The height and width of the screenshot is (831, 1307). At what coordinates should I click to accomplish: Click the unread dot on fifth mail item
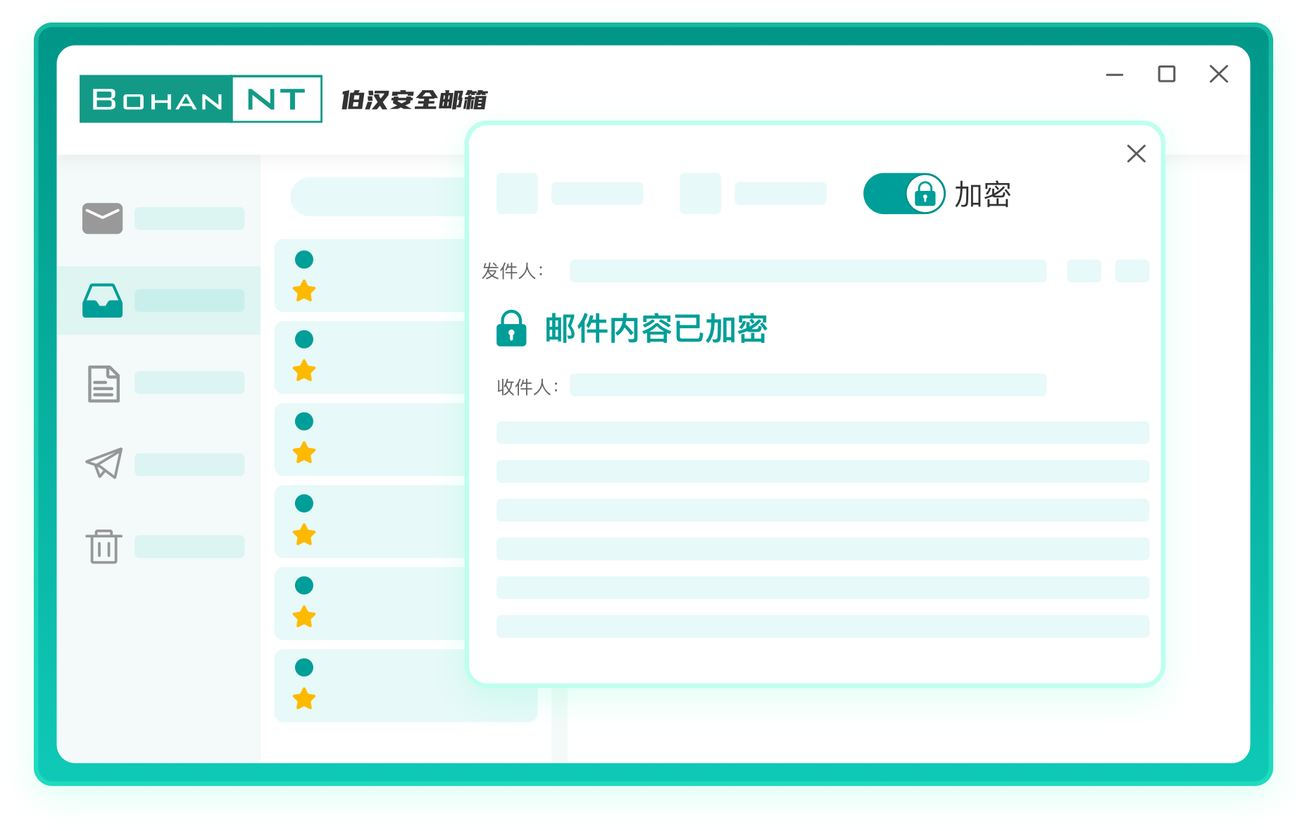coord(304,585)
